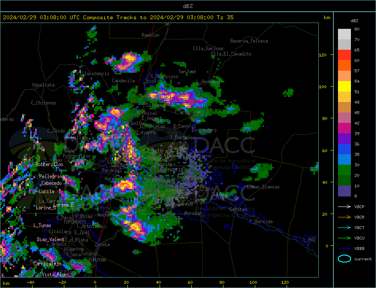Pick the red swatch between 65 and 60
Image resolution: width=376 pixels, height=288 pixels.
[344, 55]
